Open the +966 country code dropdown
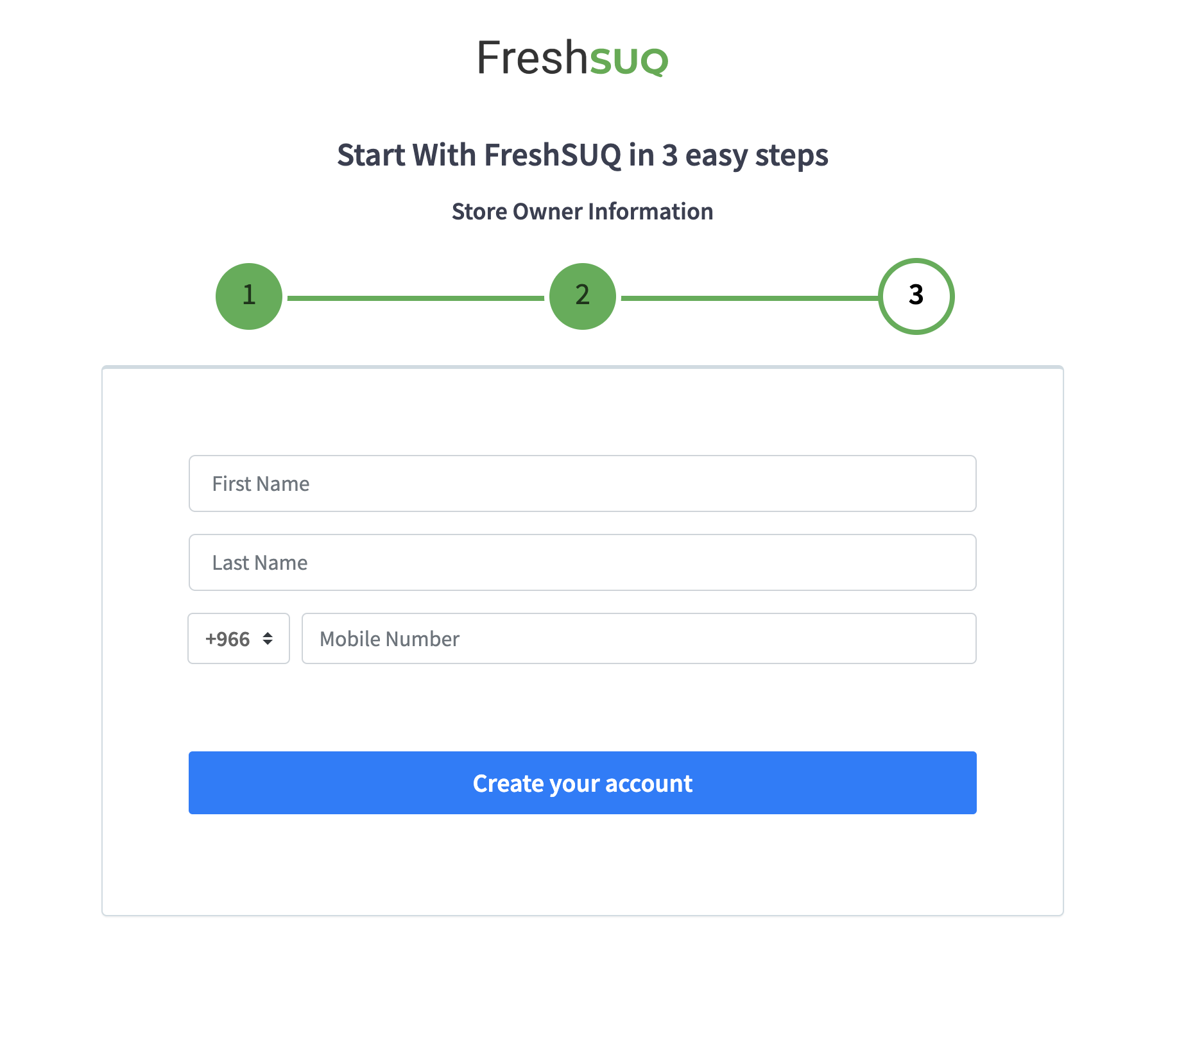The height and width of the screenshot is (1060, 1177). point(239,638)
